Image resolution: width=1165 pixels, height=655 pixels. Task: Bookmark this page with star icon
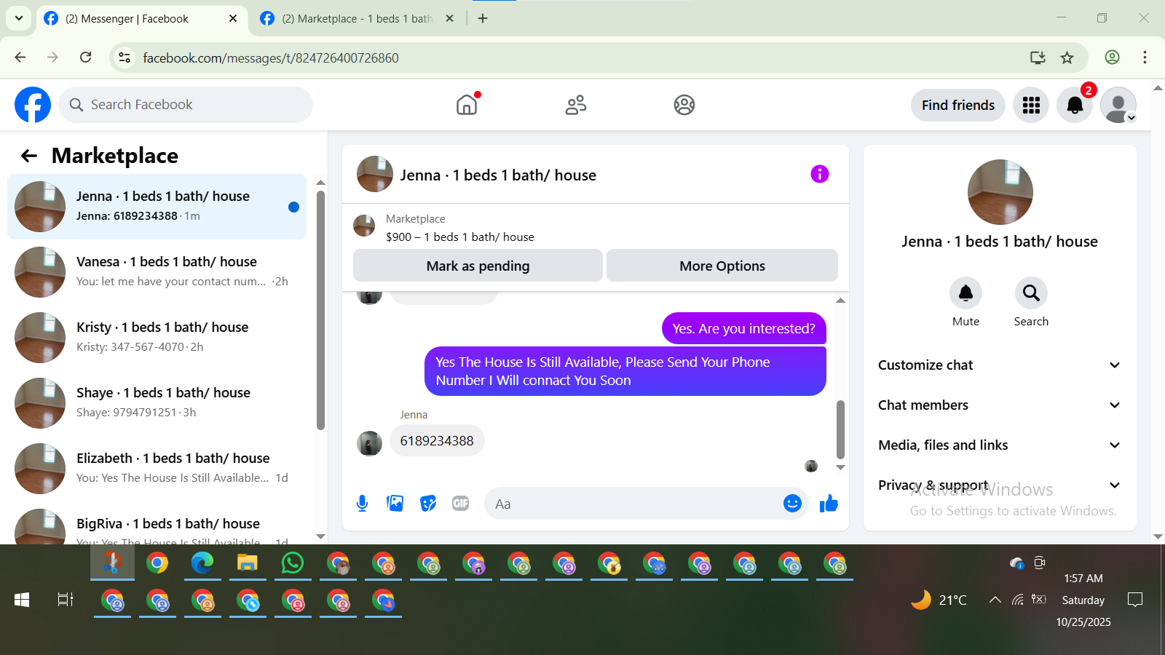pos(1067,57)
